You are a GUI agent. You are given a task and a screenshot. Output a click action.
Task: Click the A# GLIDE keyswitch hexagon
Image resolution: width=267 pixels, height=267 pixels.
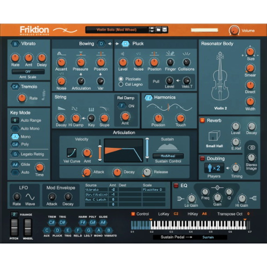(x=103, y=222)
